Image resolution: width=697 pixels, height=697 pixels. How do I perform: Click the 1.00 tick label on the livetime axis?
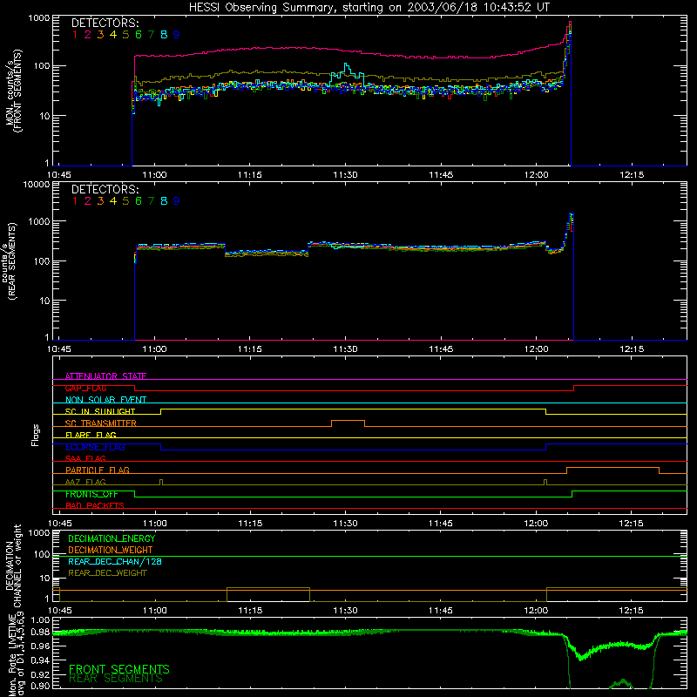click(x=40, y=620)
